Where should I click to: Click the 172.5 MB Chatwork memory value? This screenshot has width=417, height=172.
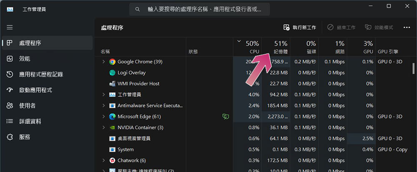[277, 161]
